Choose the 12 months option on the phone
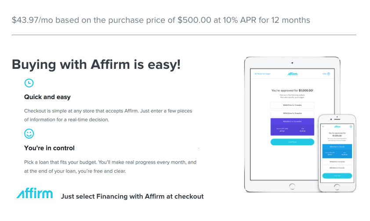 pos(337,168)
